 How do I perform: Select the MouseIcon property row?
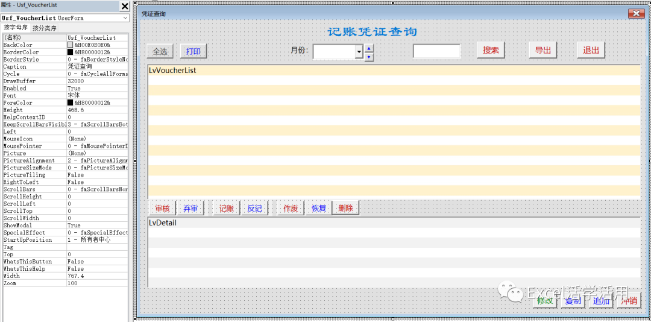click(65, 139)
